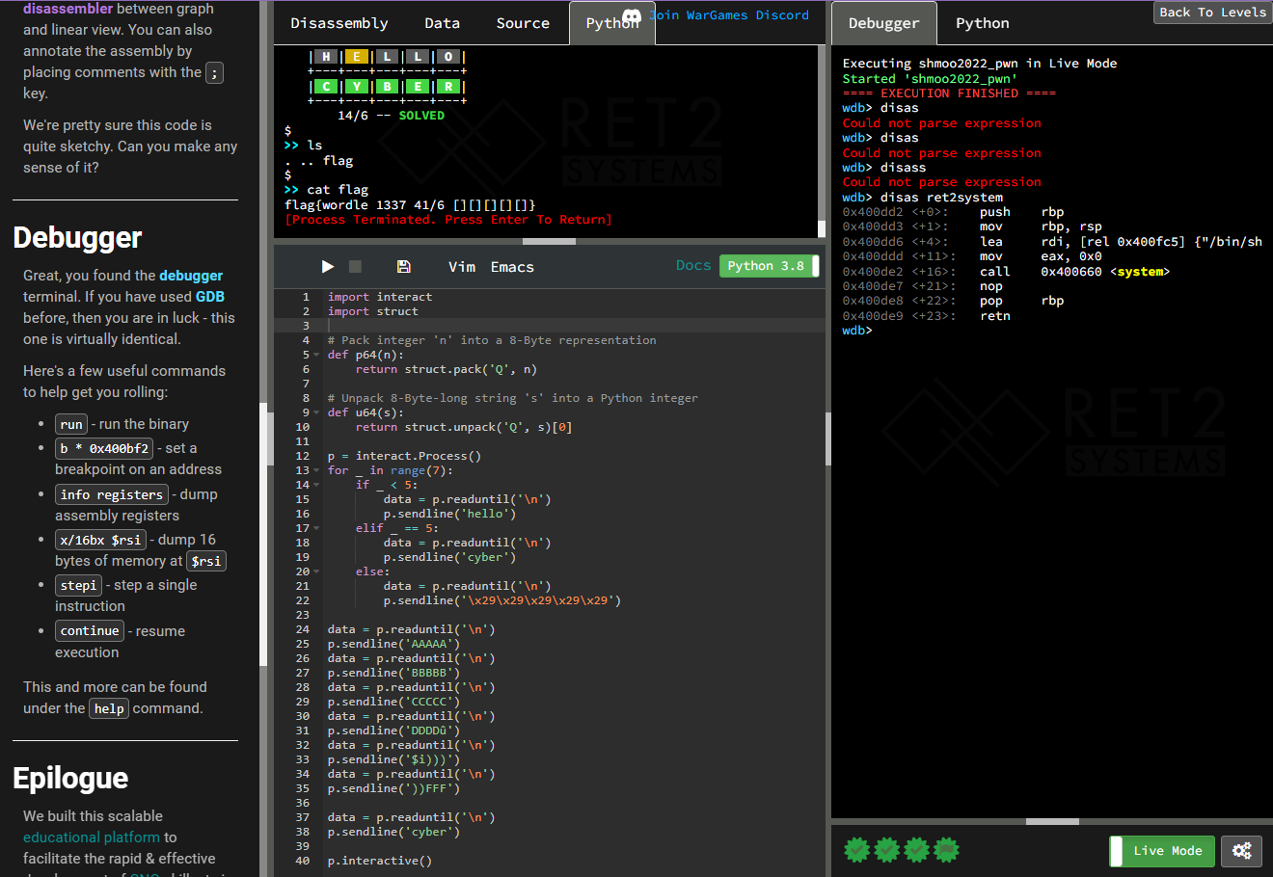Save the script with the floppy disk icon
This screenshot has height=877, width=1273.
pos(404,266)
